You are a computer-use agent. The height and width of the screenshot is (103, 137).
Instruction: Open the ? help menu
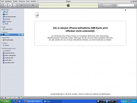coord(38,1)
